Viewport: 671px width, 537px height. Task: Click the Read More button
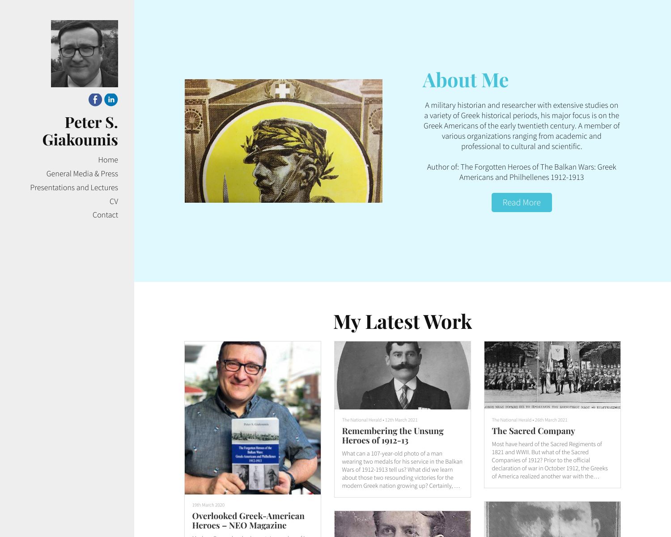pos(522,202)
